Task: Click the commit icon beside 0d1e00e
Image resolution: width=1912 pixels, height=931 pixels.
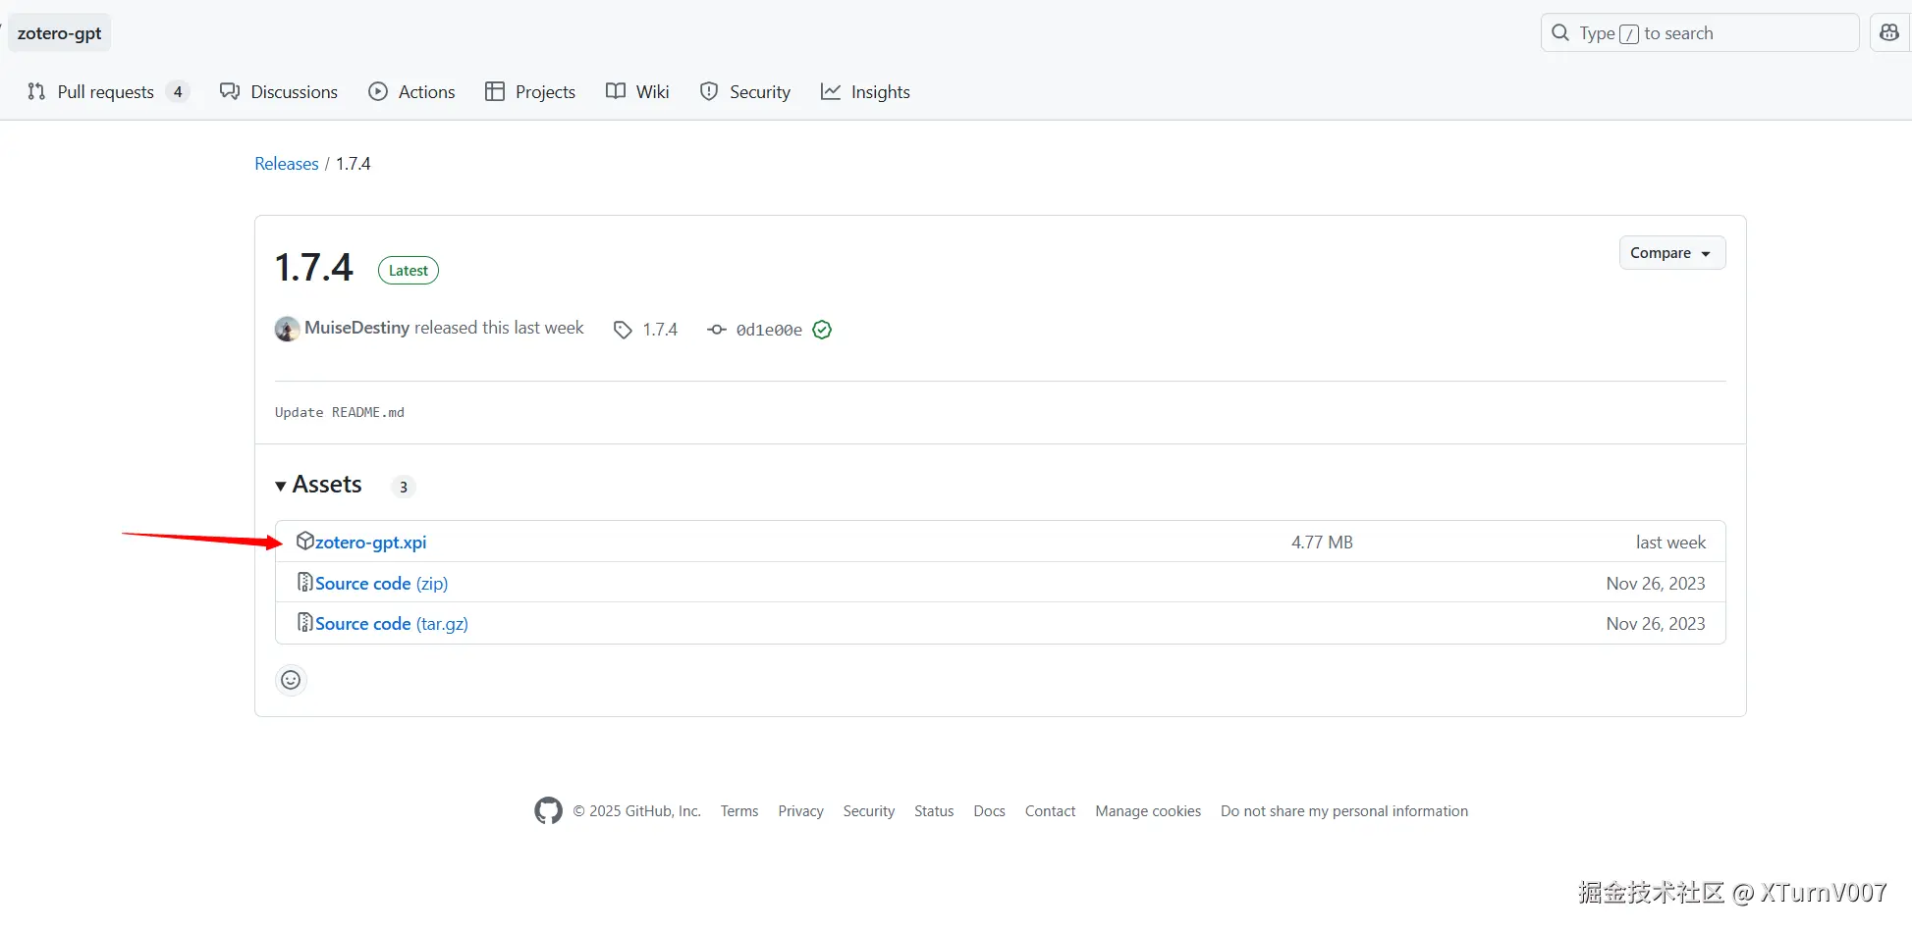Action: pos(717,330)
